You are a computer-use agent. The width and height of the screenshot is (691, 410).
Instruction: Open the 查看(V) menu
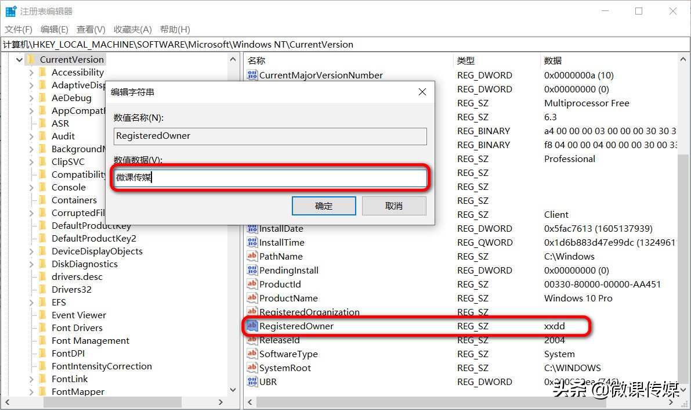tap(91, 29)
